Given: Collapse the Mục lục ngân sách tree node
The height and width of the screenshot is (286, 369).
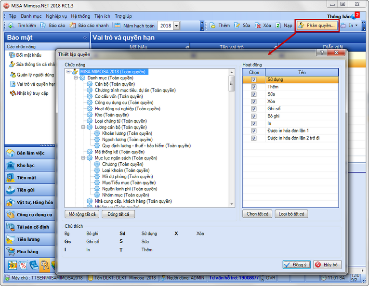Looking at the screenshot, I should [83, 157].
